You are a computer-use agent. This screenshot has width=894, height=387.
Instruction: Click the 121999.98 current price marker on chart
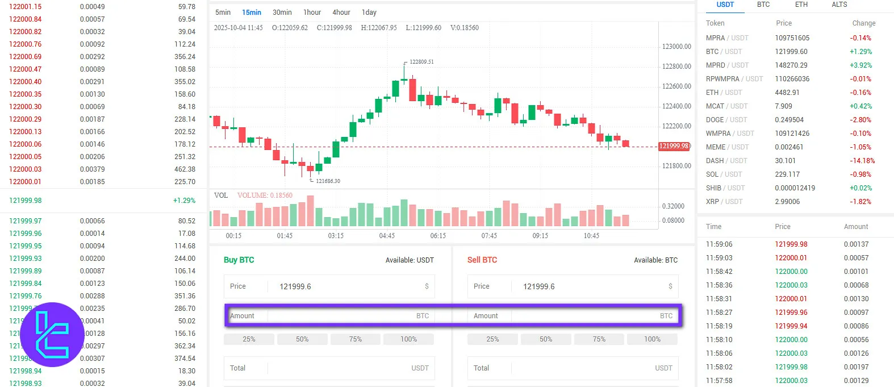[674, 146]
